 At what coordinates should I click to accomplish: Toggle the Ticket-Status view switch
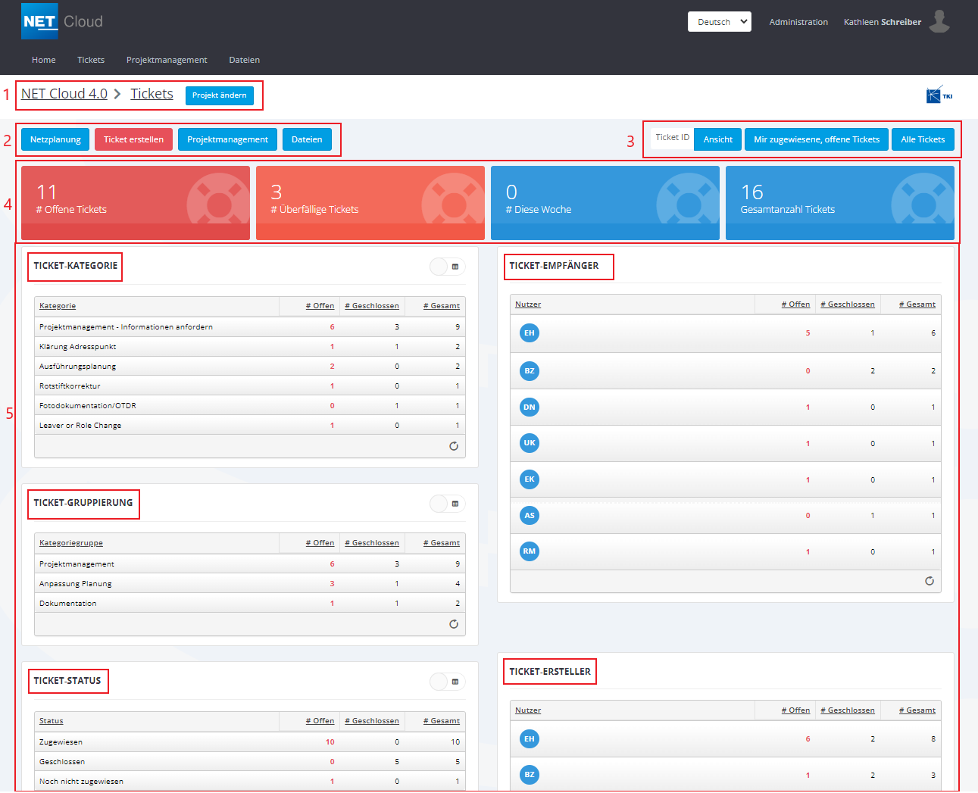447,682
